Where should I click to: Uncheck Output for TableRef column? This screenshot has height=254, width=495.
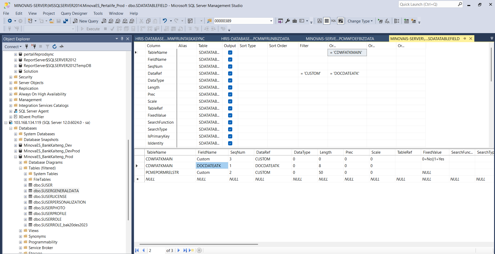point(230,108)
